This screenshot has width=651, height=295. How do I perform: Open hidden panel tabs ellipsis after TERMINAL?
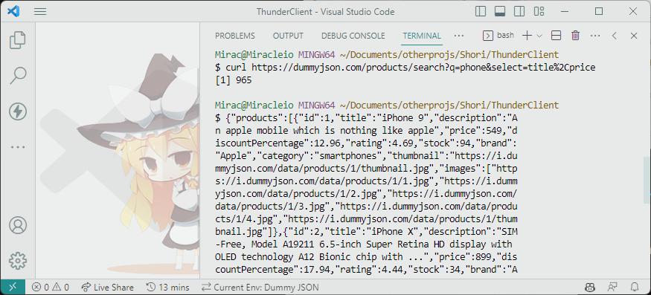[x=459, y=36]
